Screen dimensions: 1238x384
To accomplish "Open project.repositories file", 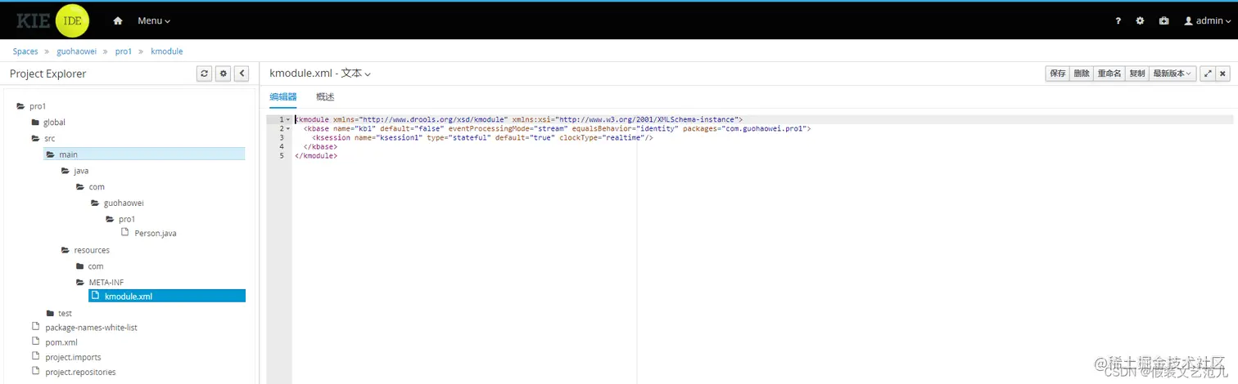I will (x=80, y=372).
